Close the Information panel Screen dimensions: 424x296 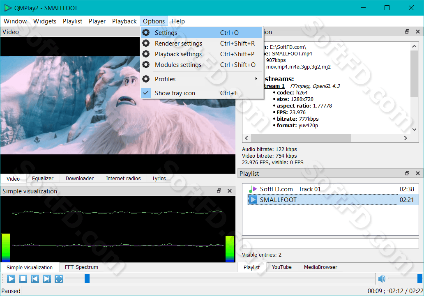(418, 32)
